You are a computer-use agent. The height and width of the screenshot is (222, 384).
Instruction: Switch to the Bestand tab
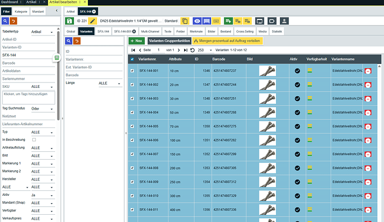[x=225, y=32]
